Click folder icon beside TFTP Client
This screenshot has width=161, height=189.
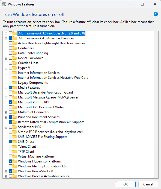point(14,152)
